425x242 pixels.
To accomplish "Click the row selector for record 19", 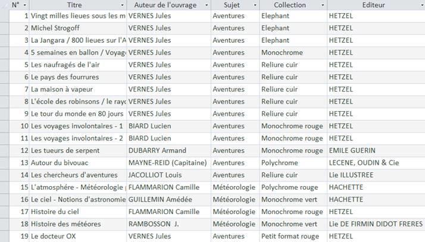I will coord(5,236).
